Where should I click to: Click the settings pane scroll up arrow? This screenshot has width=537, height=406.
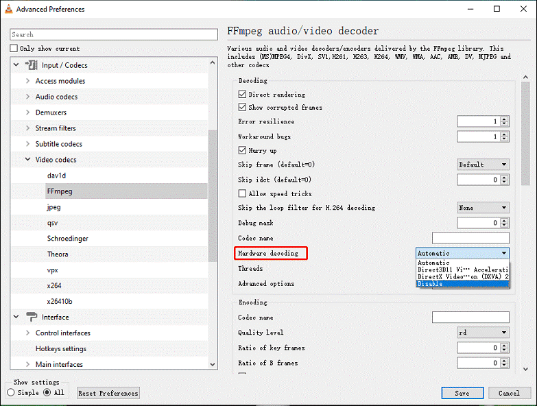click(526, 77)
